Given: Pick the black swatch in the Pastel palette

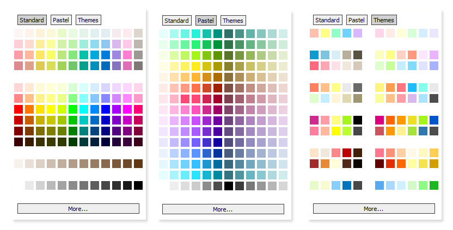Looking at the screenshot, I should point(229,186).
